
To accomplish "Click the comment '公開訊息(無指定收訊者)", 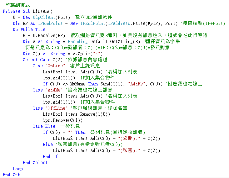I will 117,132.
